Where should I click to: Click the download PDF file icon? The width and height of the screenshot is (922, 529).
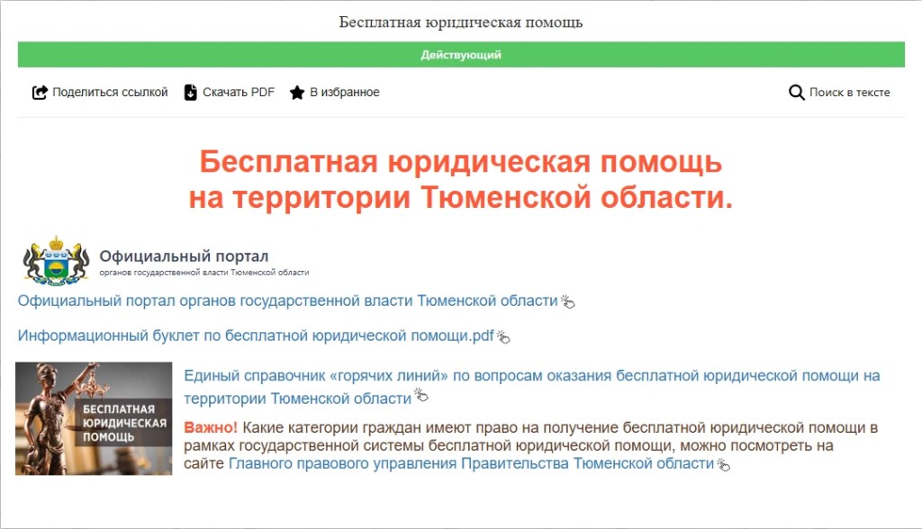coord(191,93)
